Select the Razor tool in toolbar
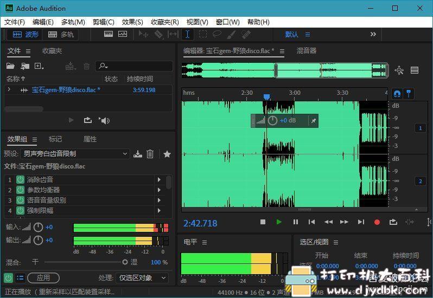Screen dimensions: 433x298 tap(158, 35)
